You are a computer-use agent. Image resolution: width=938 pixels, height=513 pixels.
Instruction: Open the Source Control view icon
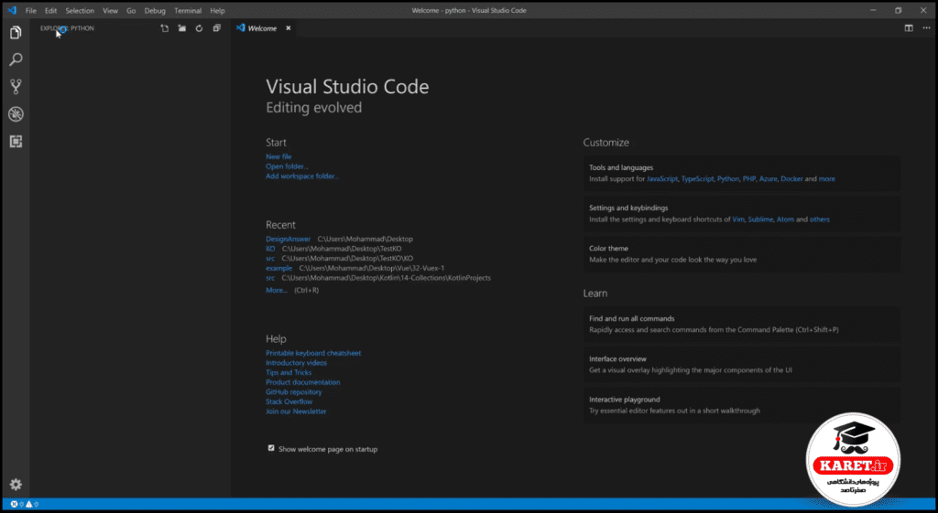(x=16, y=87)
